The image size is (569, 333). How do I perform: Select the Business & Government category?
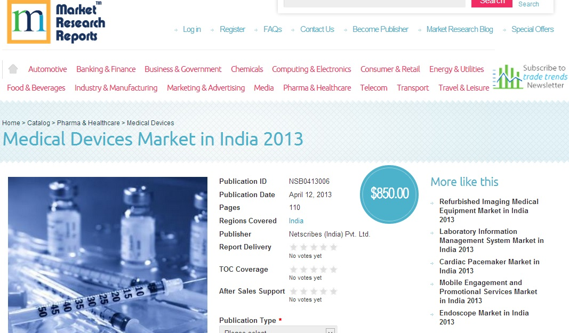click(x=183, y=69)
